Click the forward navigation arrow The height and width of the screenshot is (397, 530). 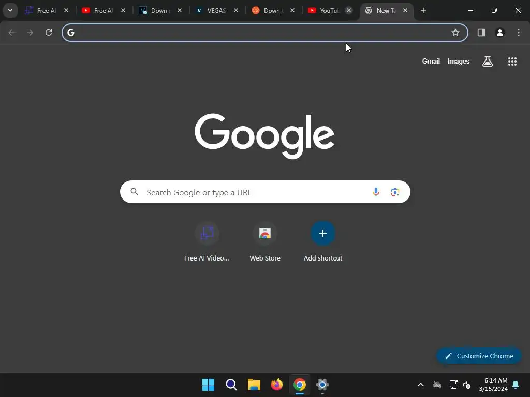[30, 33]
